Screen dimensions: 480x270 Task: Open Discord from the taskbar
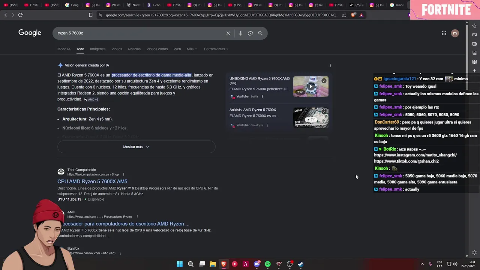(257, 264)
